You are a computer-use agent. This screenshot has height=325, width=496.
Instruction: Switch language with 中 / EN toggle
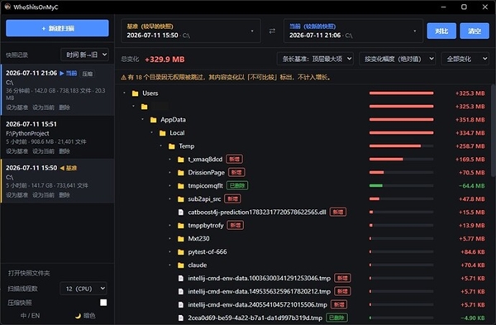pos(30,316)
